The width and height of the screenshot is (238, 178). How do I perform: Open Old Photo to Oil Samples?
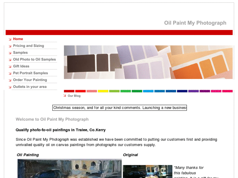click(34, 59)
